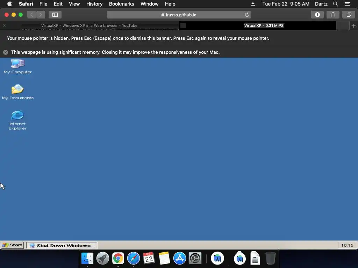Launch Internet Explorer desktop icon
358x268 pixels.
17,120
